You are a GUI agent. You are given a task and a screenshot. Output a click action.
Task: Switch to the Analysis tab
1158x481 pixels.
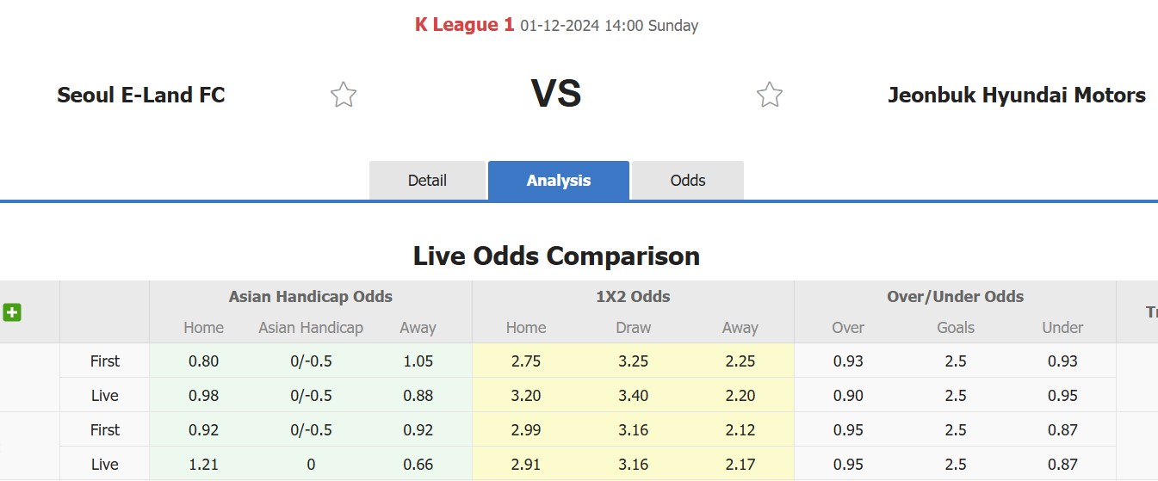[559, 181]
